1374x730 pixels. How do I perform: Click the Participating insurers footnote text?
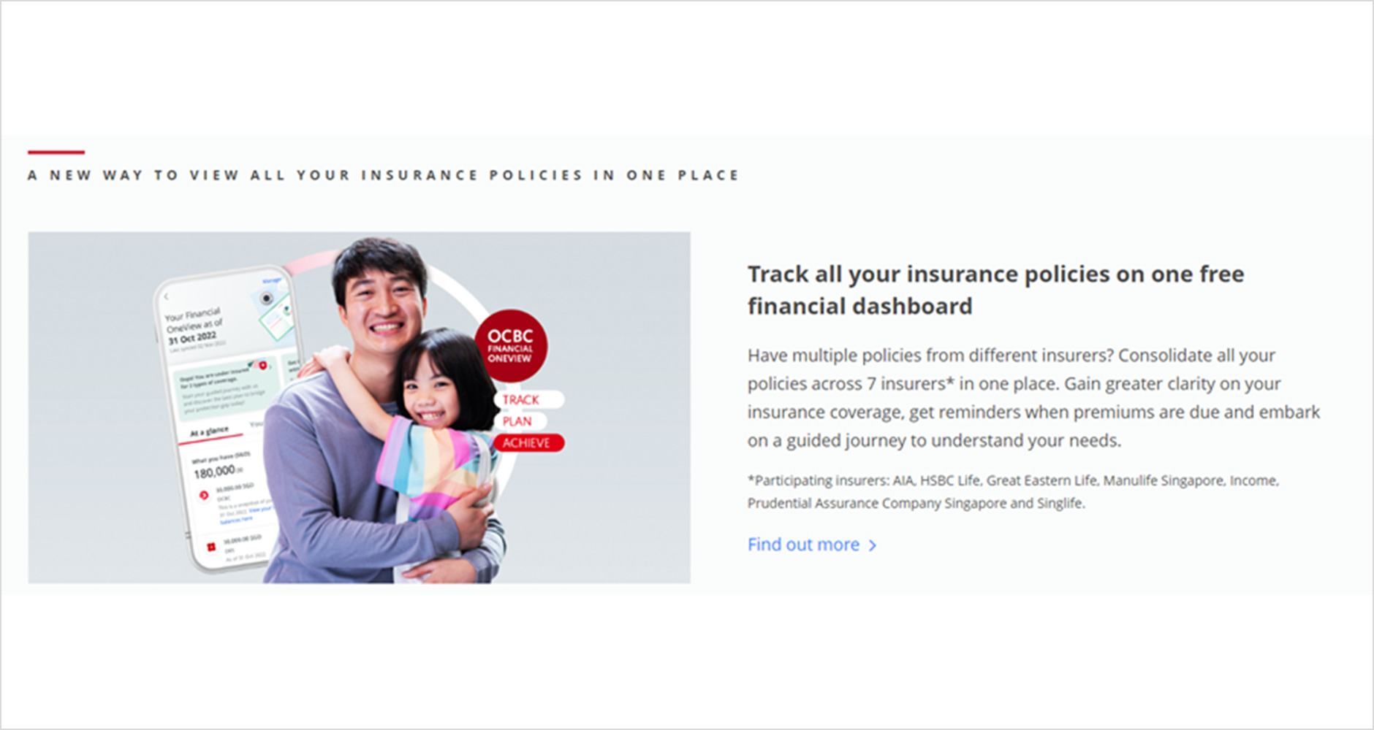(x=1013, y=491)
